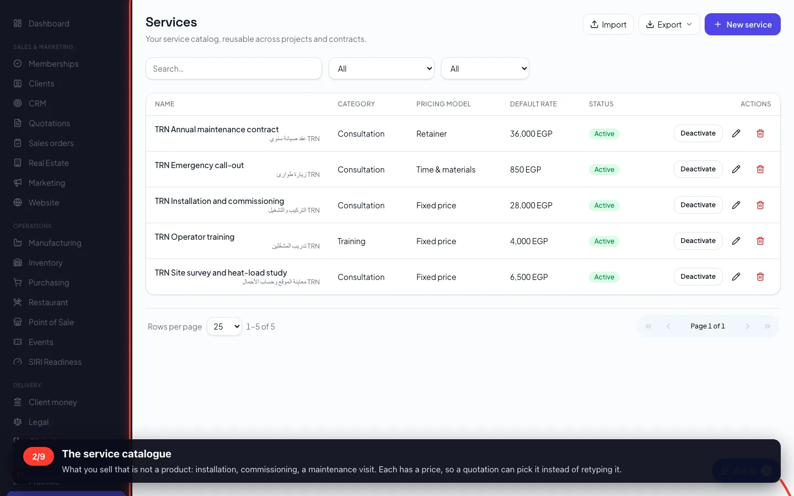Click the Website globe icon
Screen dimensions: 794x496
pyautogui.click(x=18, y=203)
